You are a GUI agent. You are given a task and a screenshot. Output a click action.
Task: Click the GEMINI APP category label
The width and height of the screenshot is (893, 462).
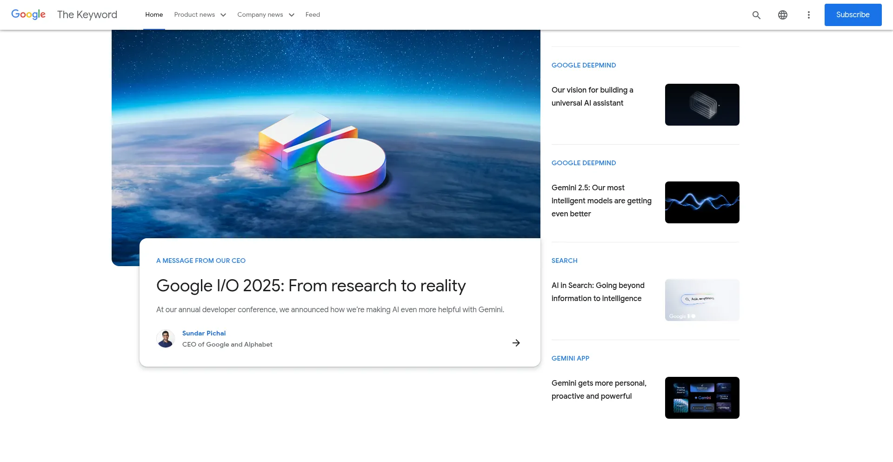tap(570, 358)
